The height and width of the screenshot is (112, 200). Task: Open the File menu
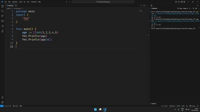[x=6, y=2]
